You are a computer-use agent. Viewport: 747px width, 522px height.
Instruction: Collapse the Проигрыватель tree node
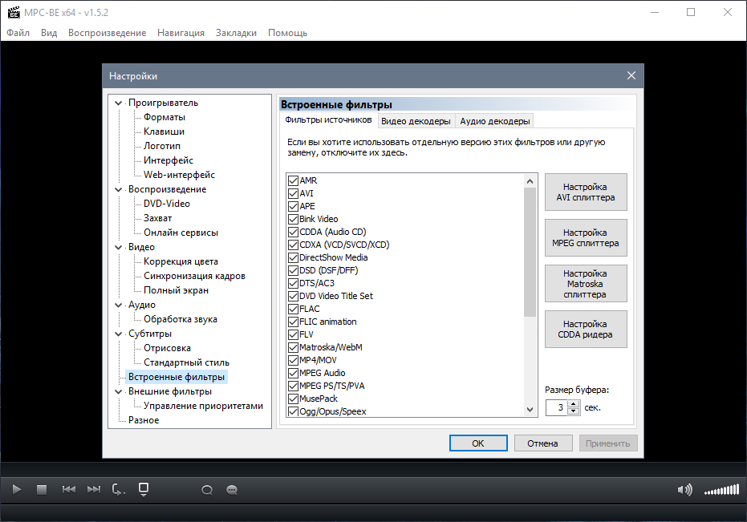click(119, 103)
